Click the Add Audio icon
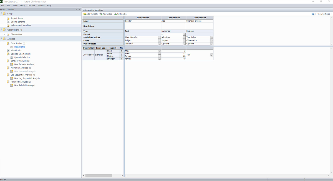Viewport: 333px width, 181px height. (115, 14)
